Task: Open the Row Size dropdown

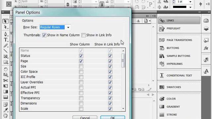Action: 68,27
